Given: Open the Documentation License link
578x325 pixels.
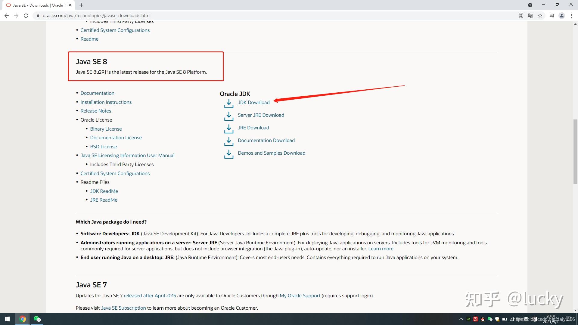Looking at the screenshot, I should click(116, 138).
